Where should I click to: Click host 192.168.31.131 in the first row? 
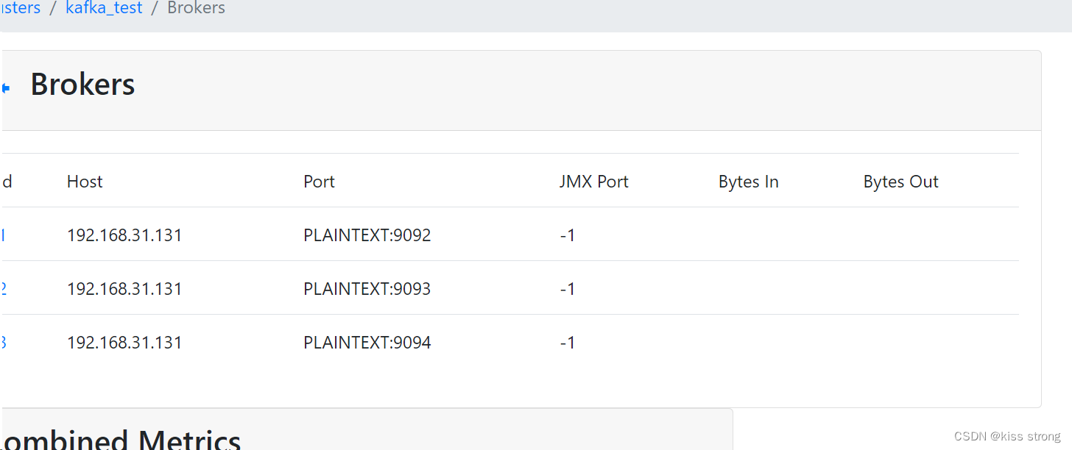[x=124, y=235]
